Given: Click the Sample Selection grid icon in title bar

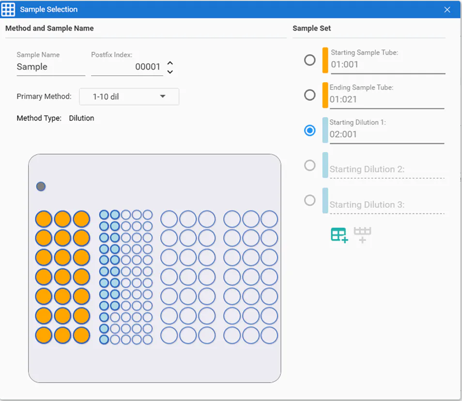Looking at the screenshot, I should click(x=9, y=10).
